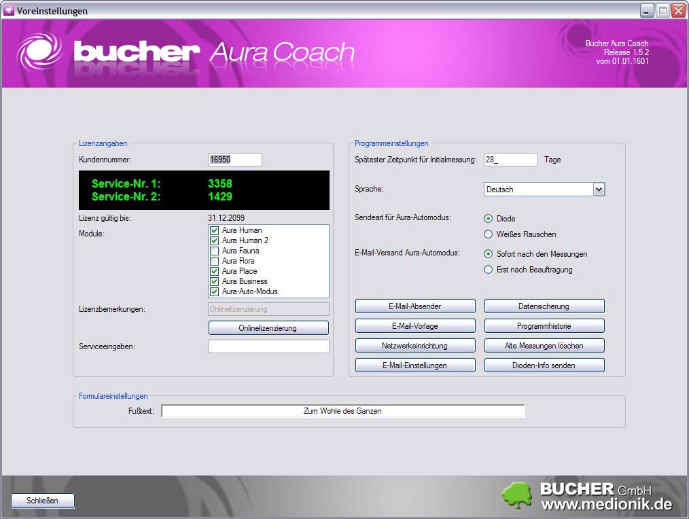Enable the Aura Fauna module checkbox
The width and height of the screenshot is (689, 519).
tap(215, 251)
